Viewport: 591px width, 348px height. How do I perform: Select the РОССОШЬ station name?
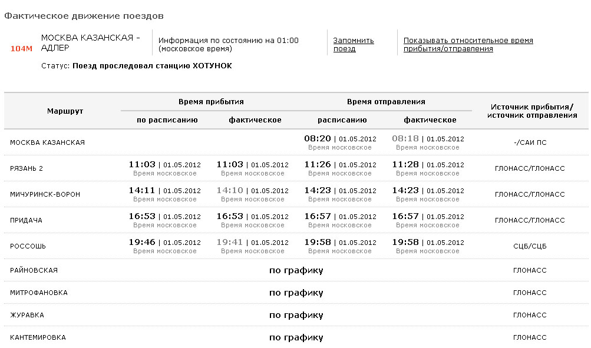point(28,246)
